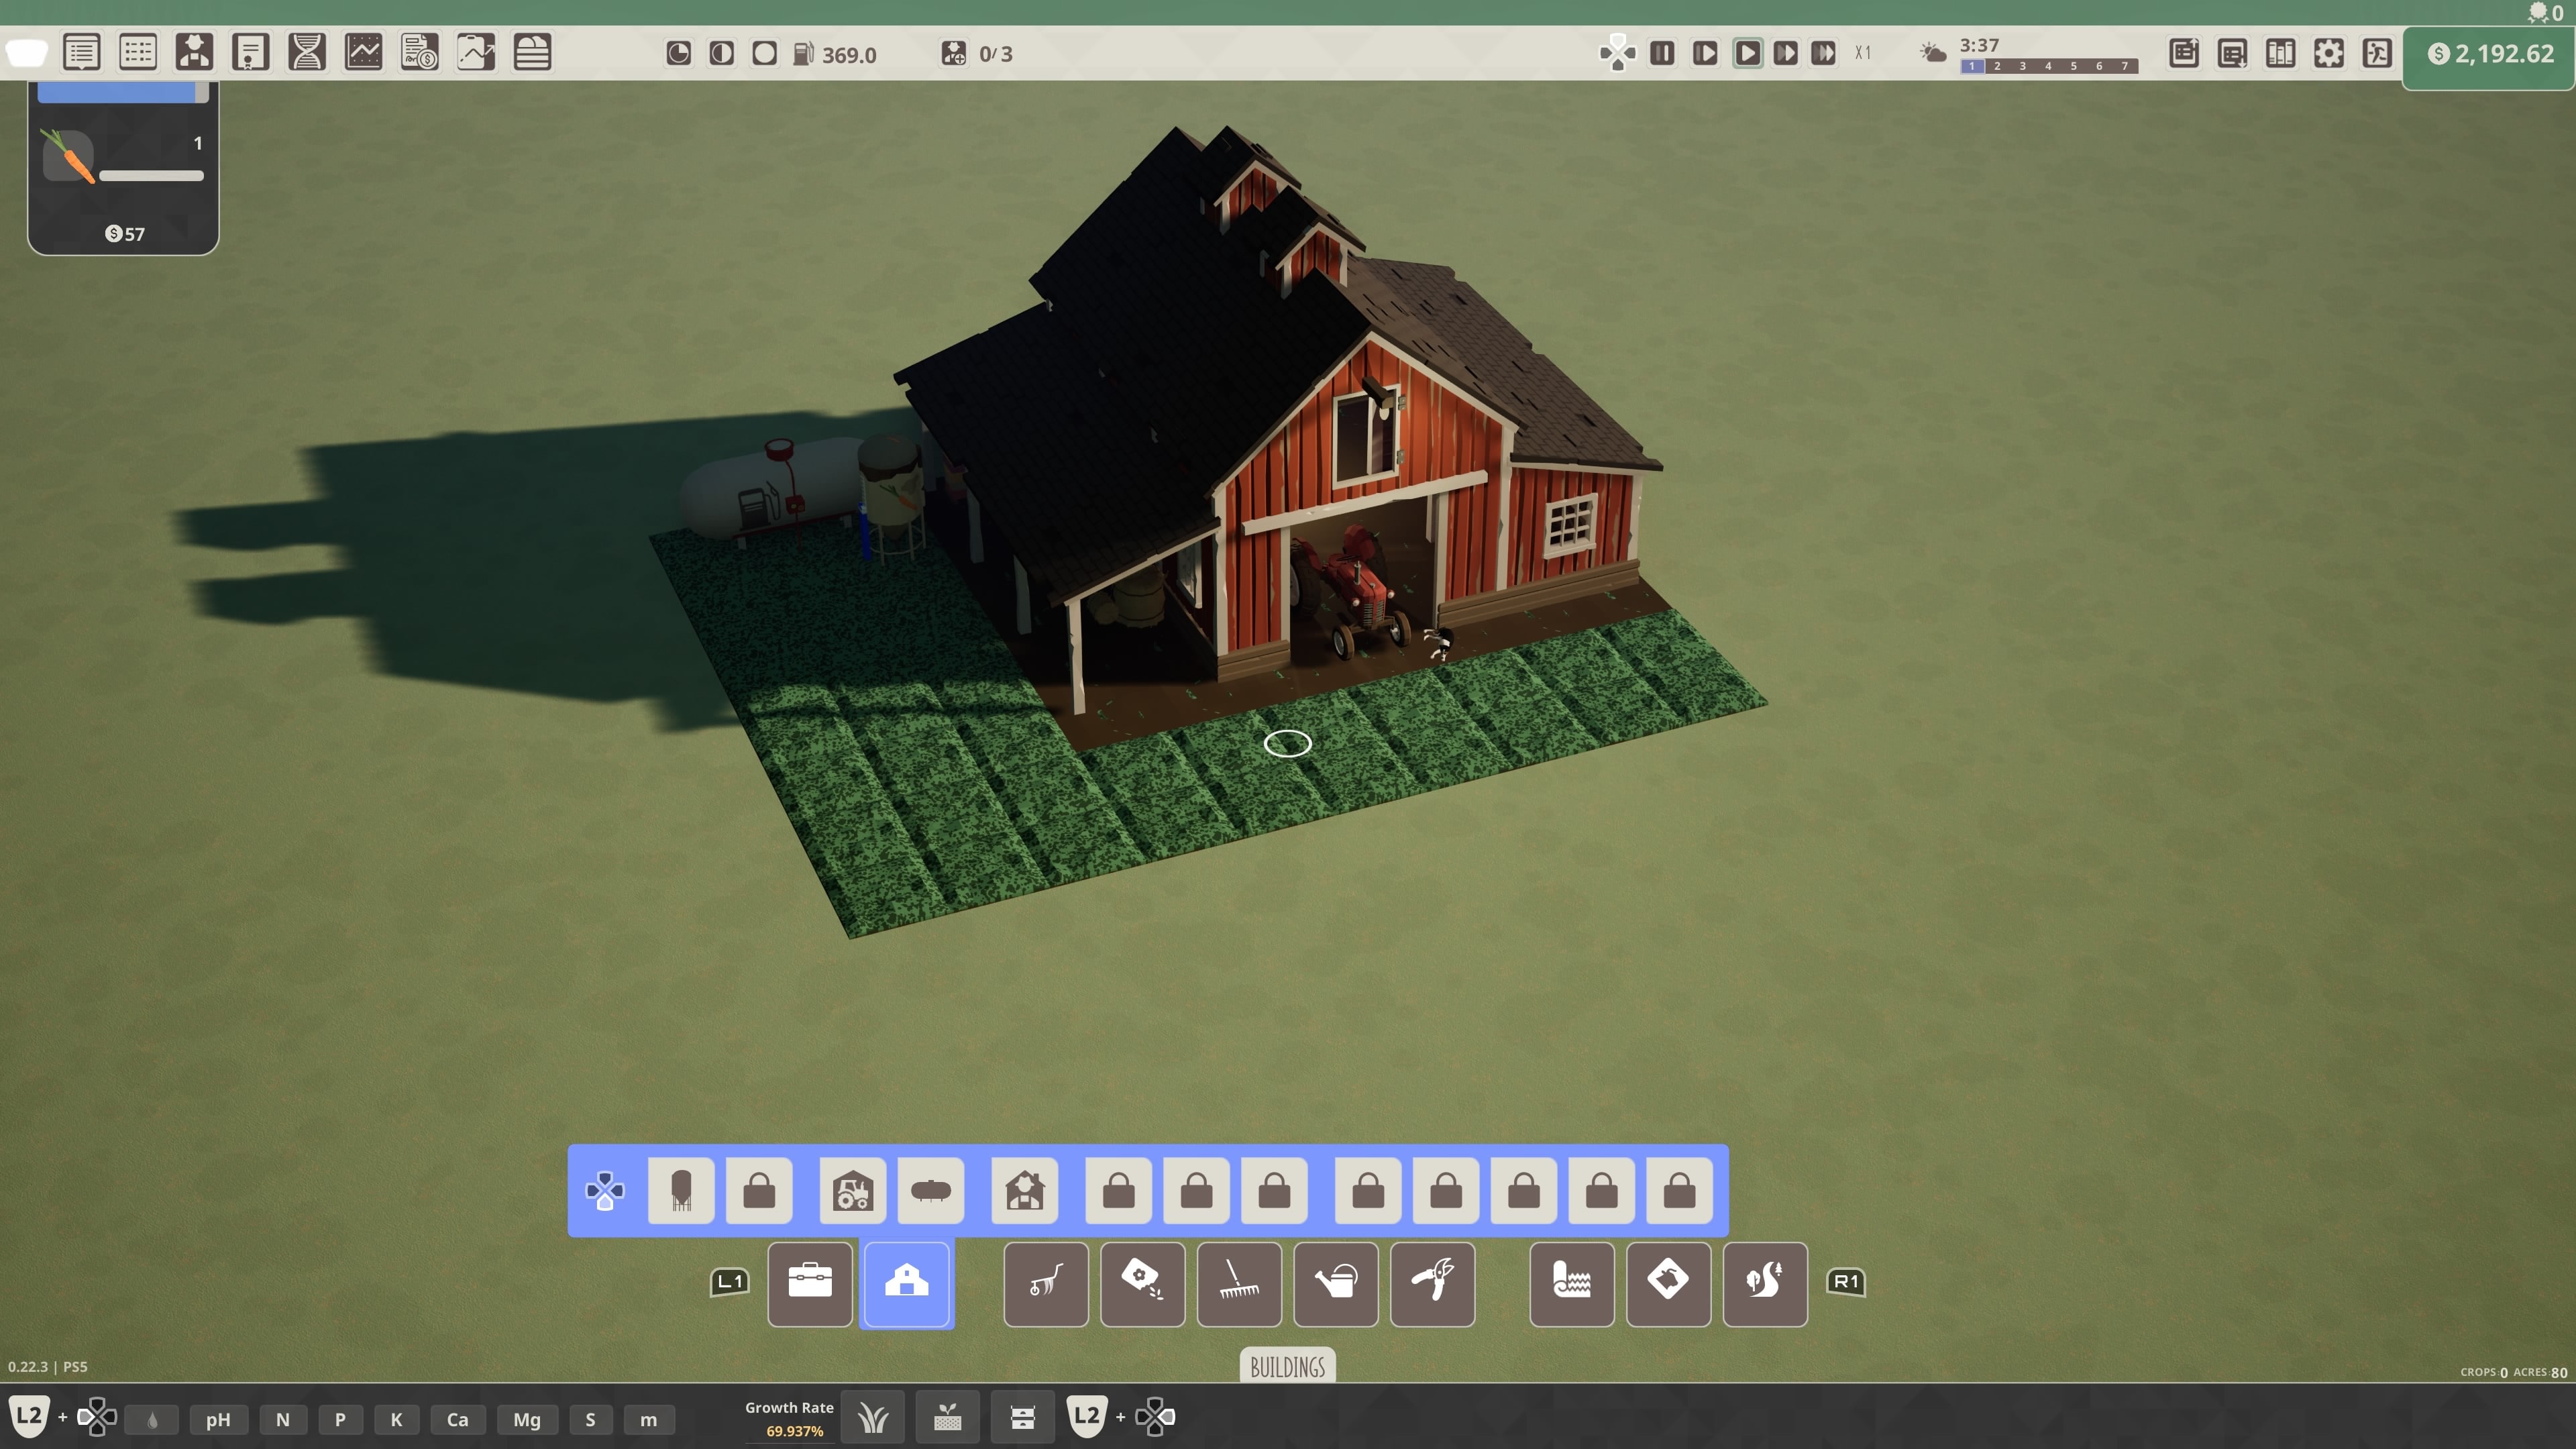This screenshot has height=1449, width=2576.
Task: Open the finances report panel
Action: pyautogui.click(x=420, y=52)
